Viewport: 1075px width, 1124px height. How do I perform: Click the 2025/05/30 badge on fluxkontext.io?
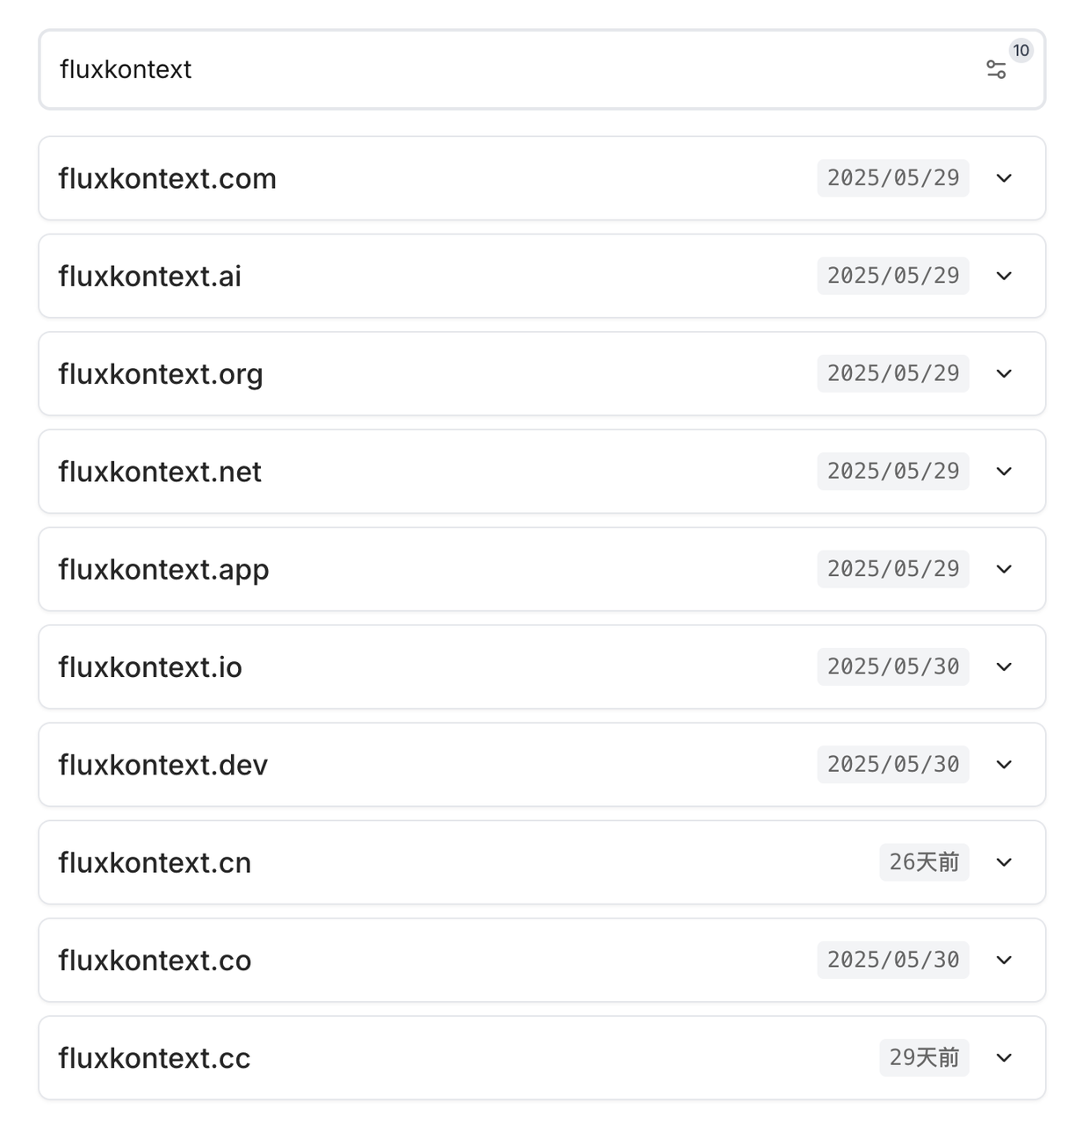pos(893,667)
